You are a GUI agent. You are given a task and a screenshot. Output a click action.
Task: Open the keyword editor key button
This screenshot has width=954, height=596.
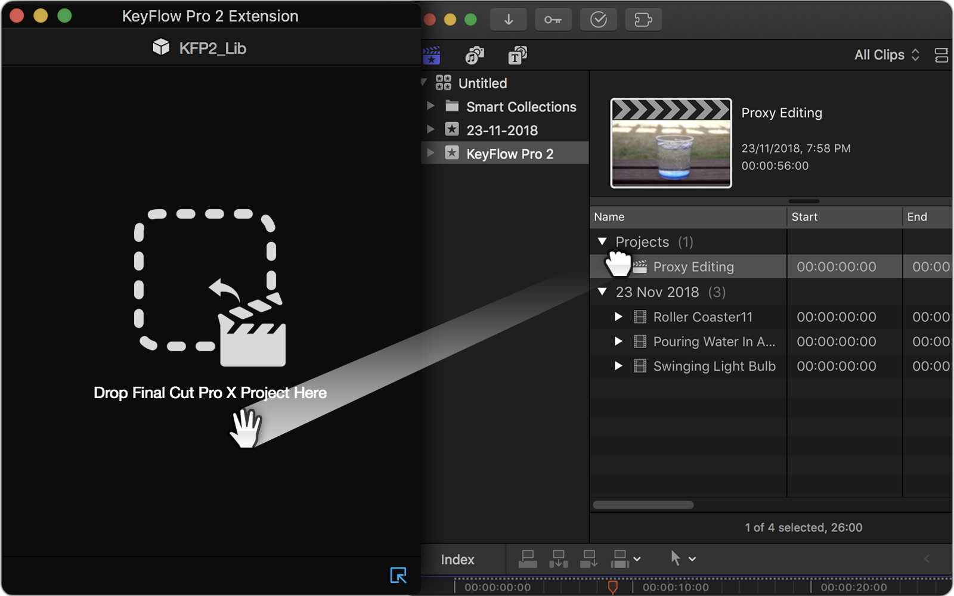pyautogui.click(x=553, y=20)
